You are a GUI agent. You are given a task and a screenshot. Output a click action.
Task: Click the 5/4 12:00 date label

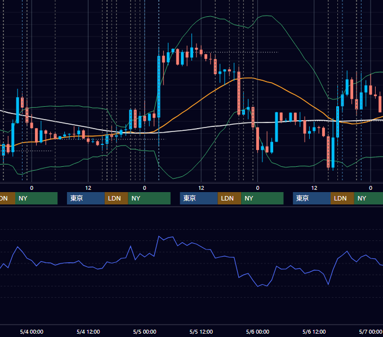click(88, 331)
